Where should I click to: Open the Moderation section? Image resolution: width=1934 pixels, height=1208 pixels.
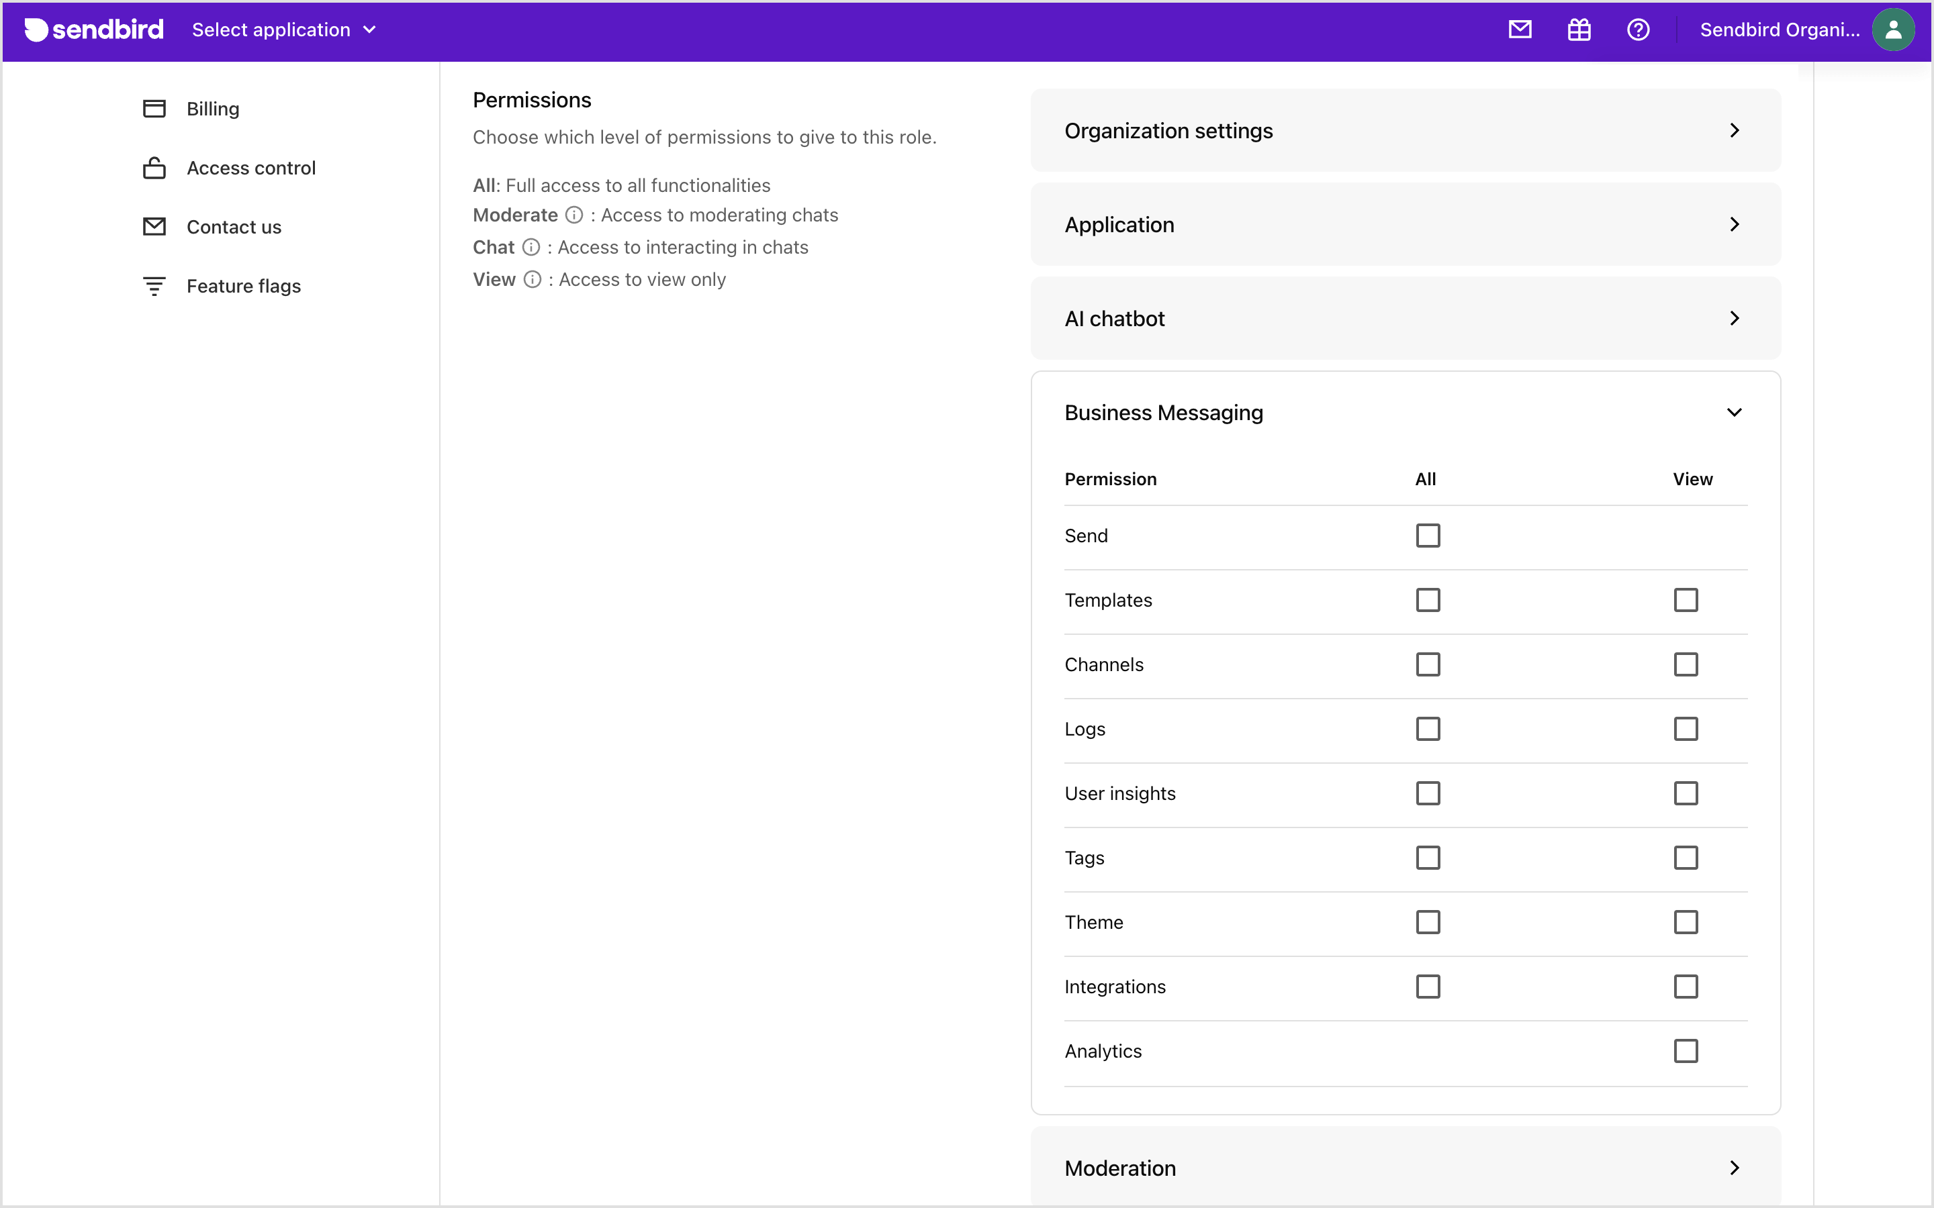(x=1734, y=1167)
